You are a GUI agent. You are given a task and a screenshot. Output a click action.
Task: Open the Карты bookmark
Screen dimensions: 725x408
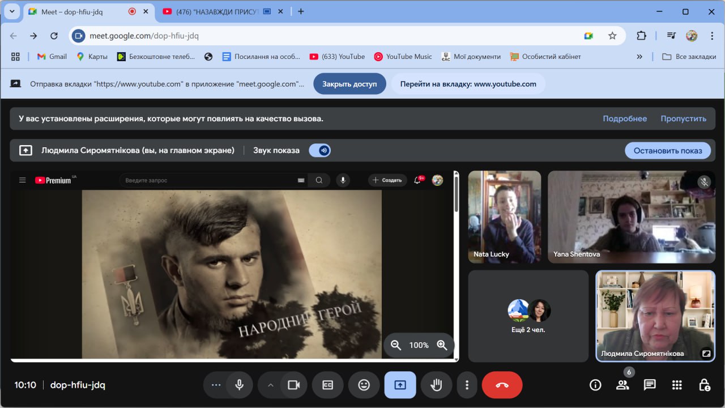click(92, 57)
